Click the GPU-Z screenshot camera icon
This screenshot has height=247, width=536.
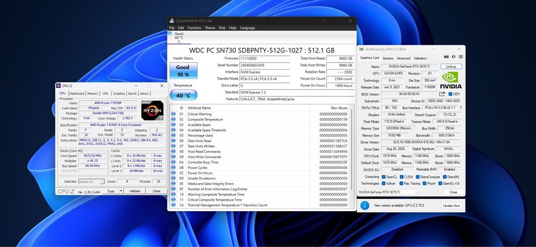pyautogui.click(x=446, y=57)
